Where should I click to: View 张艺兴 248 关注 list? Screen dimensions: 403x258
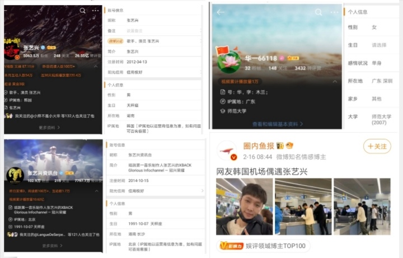(x=61, y=55)
